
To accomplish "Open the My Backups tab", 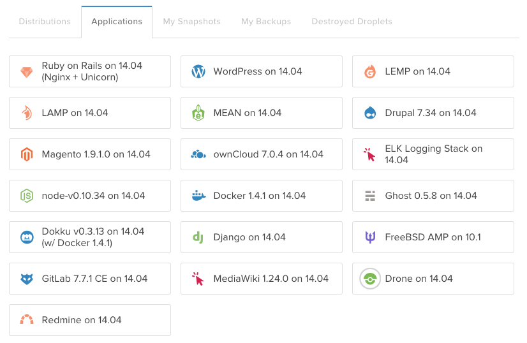I will pos(266,22).
